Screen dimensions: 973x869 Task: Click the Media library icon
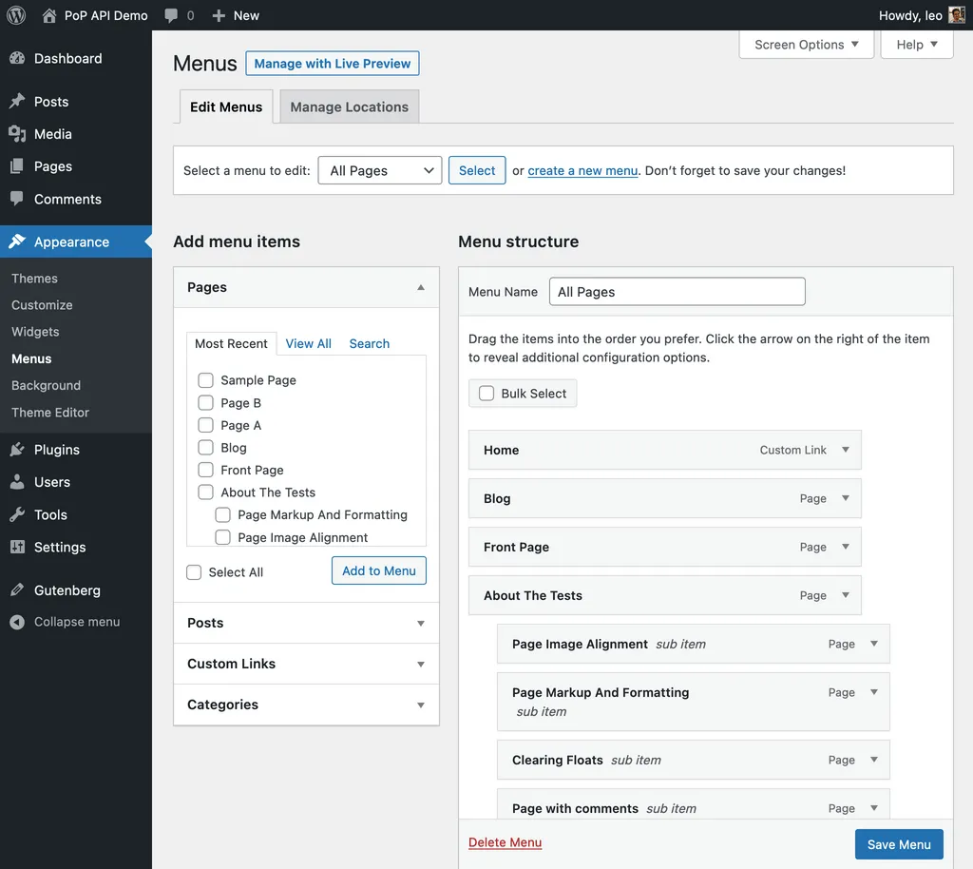pos(17,134)
